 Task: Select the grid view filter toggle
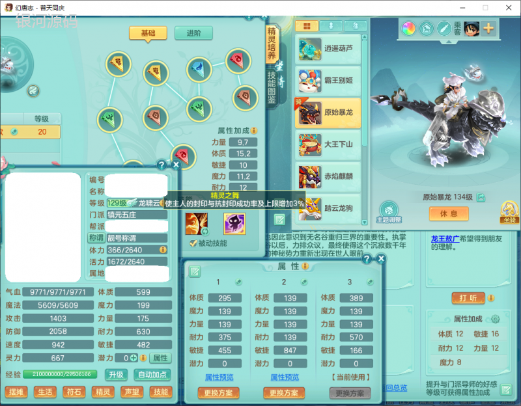pos(306,26)
